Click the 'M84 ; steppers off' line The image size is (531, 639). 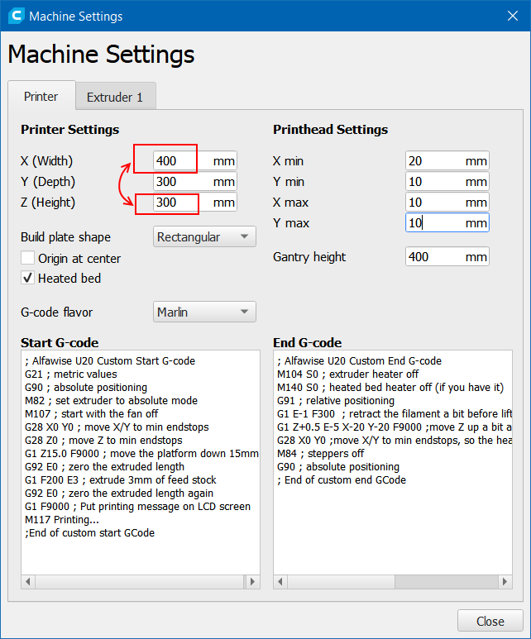(321, 454)
